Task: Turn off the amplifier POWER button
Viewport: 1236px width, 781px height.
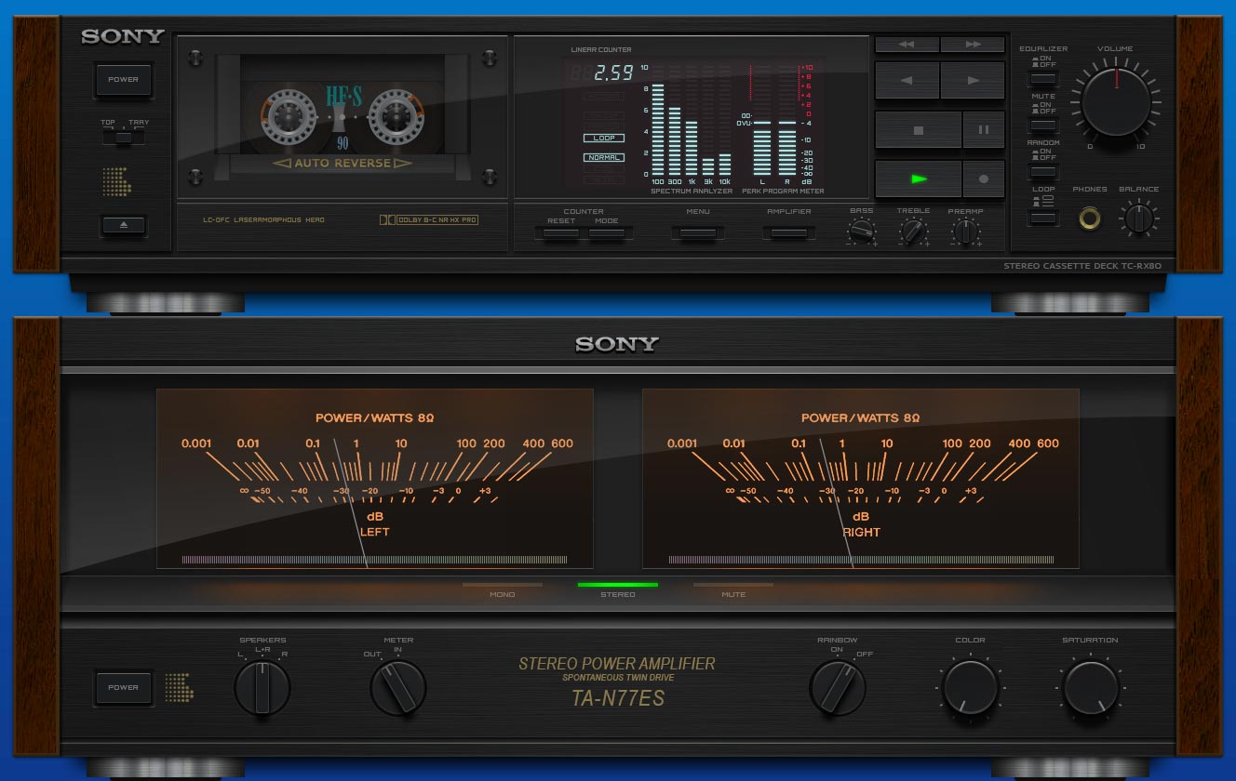Action: (x=123, y=688)
